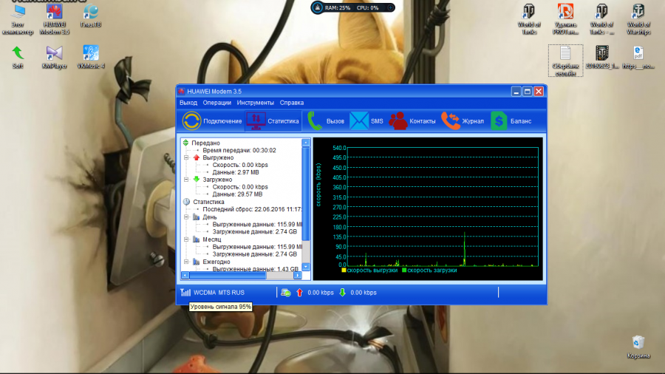Viewport: 665px width, 374px height.
Task: Select Последний сброс row
Action: pos(253,209)
